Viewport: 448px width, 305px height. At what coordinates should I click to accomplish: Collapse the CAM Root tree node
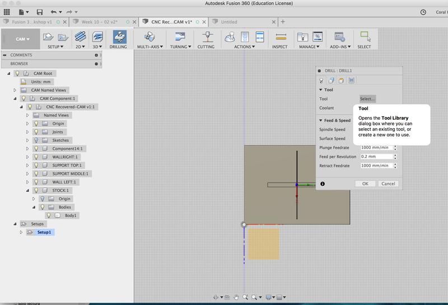(8, 73)
